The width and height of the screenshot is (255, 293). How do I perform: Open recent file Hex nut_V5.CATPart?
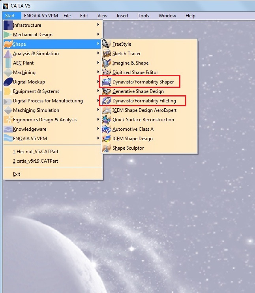(x=36, y=152)
